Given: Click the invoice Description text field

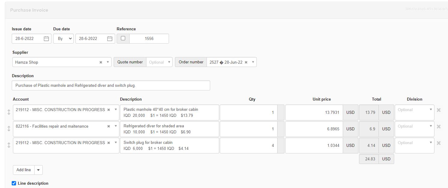Looking at the screenshot, I should tap(111, 86).
